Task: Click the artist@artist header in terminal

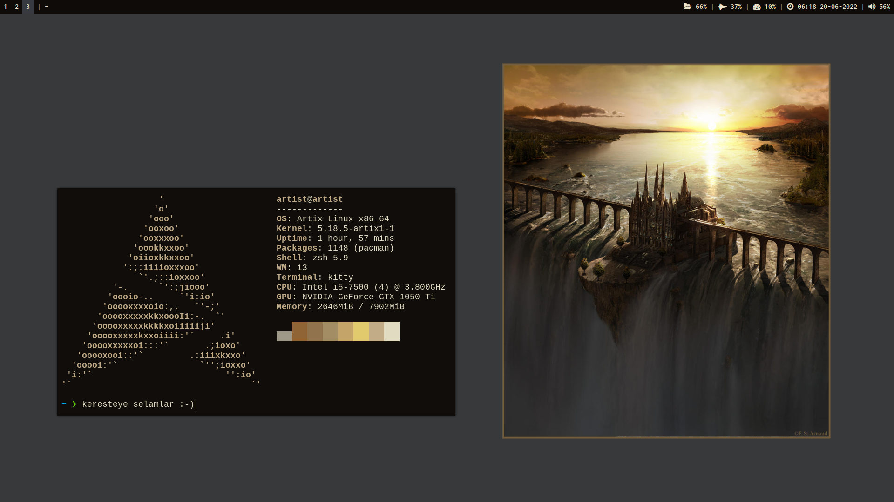Action: point(310,199)
